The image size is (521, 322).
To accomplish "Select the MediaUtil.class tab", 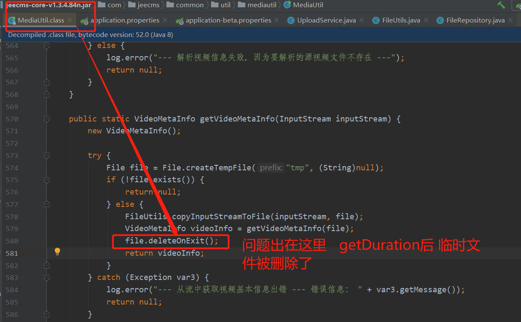I will [40, 20].
